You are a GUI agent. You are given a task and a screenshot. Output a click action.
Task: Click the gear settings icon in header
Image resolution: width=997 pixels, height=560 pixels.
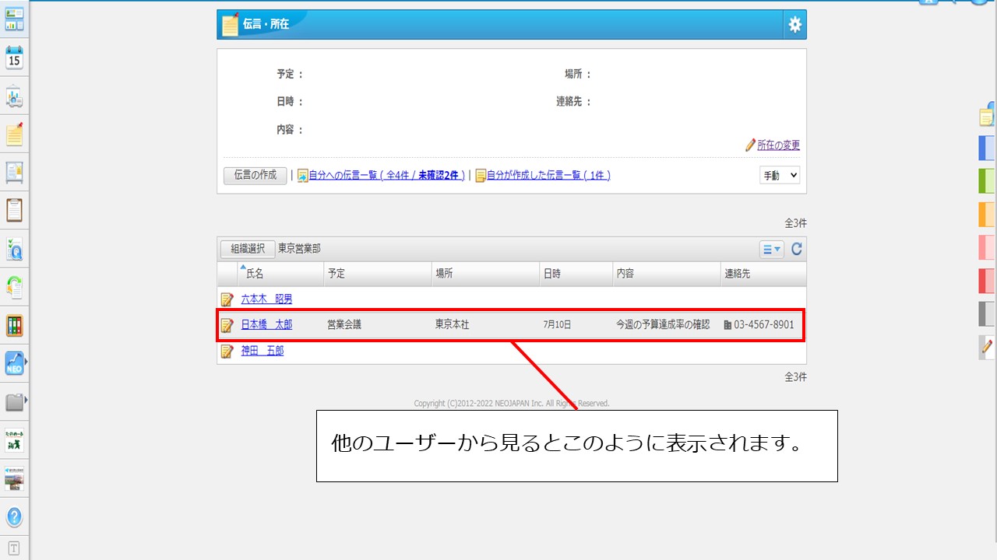tap(794, 25)
